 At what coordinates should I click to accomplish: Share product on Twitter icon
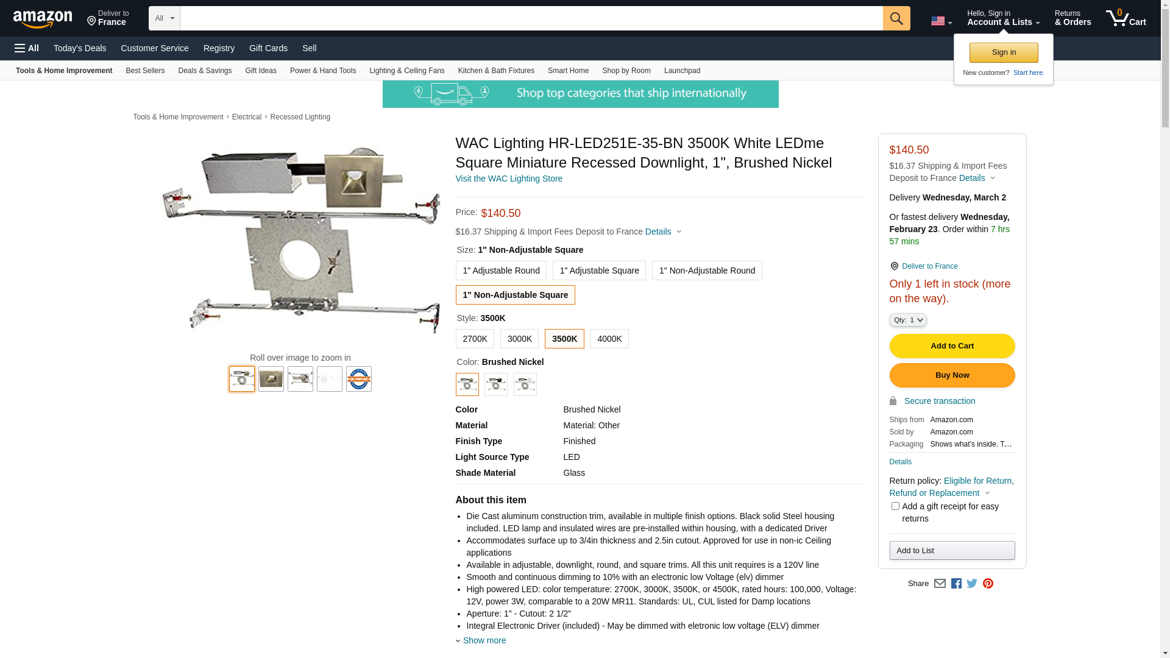(972, 584)
